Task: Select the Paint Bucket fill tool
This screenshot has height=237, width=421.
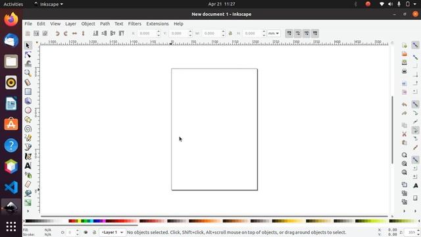Action: (x=28, y=194)
